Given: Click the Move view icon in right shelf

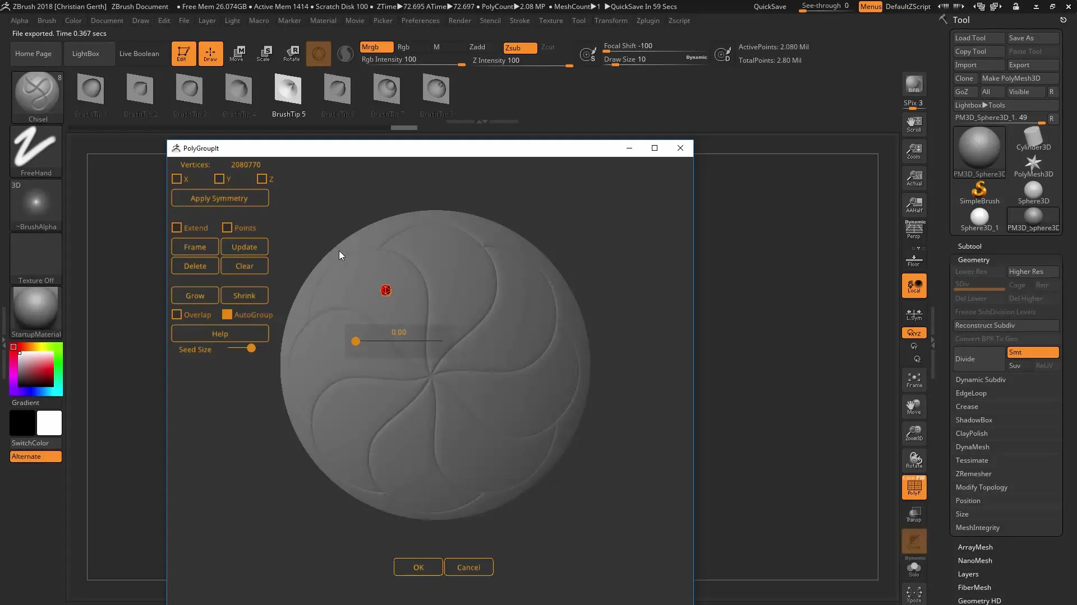Looking at the screenshot, I should coord(914,407).
